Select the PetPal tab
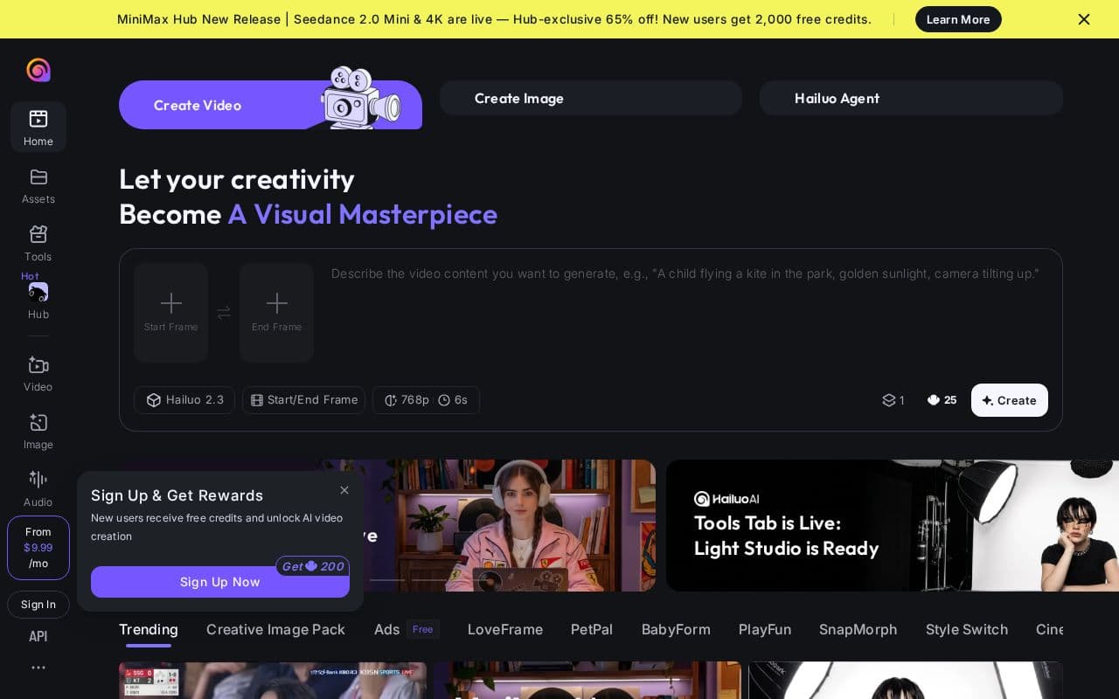 coord(592,629)
